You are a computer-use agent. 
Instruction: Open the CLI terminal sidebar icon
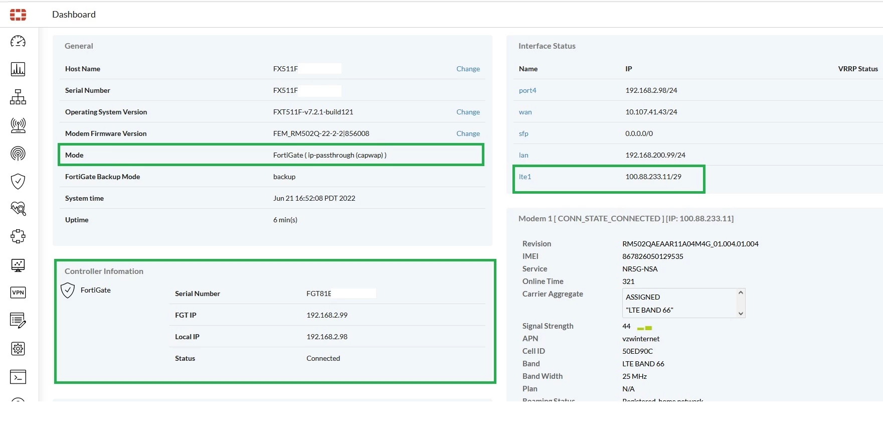pyautogui.click(x=18, y=377)
